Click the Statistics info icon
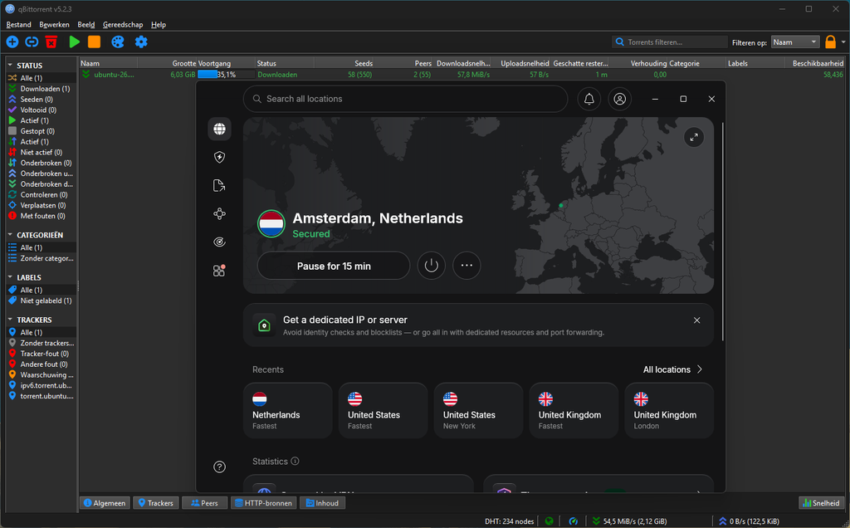Image resolution: width=850 pixels, height=528 pixels. tap(295, 461)
